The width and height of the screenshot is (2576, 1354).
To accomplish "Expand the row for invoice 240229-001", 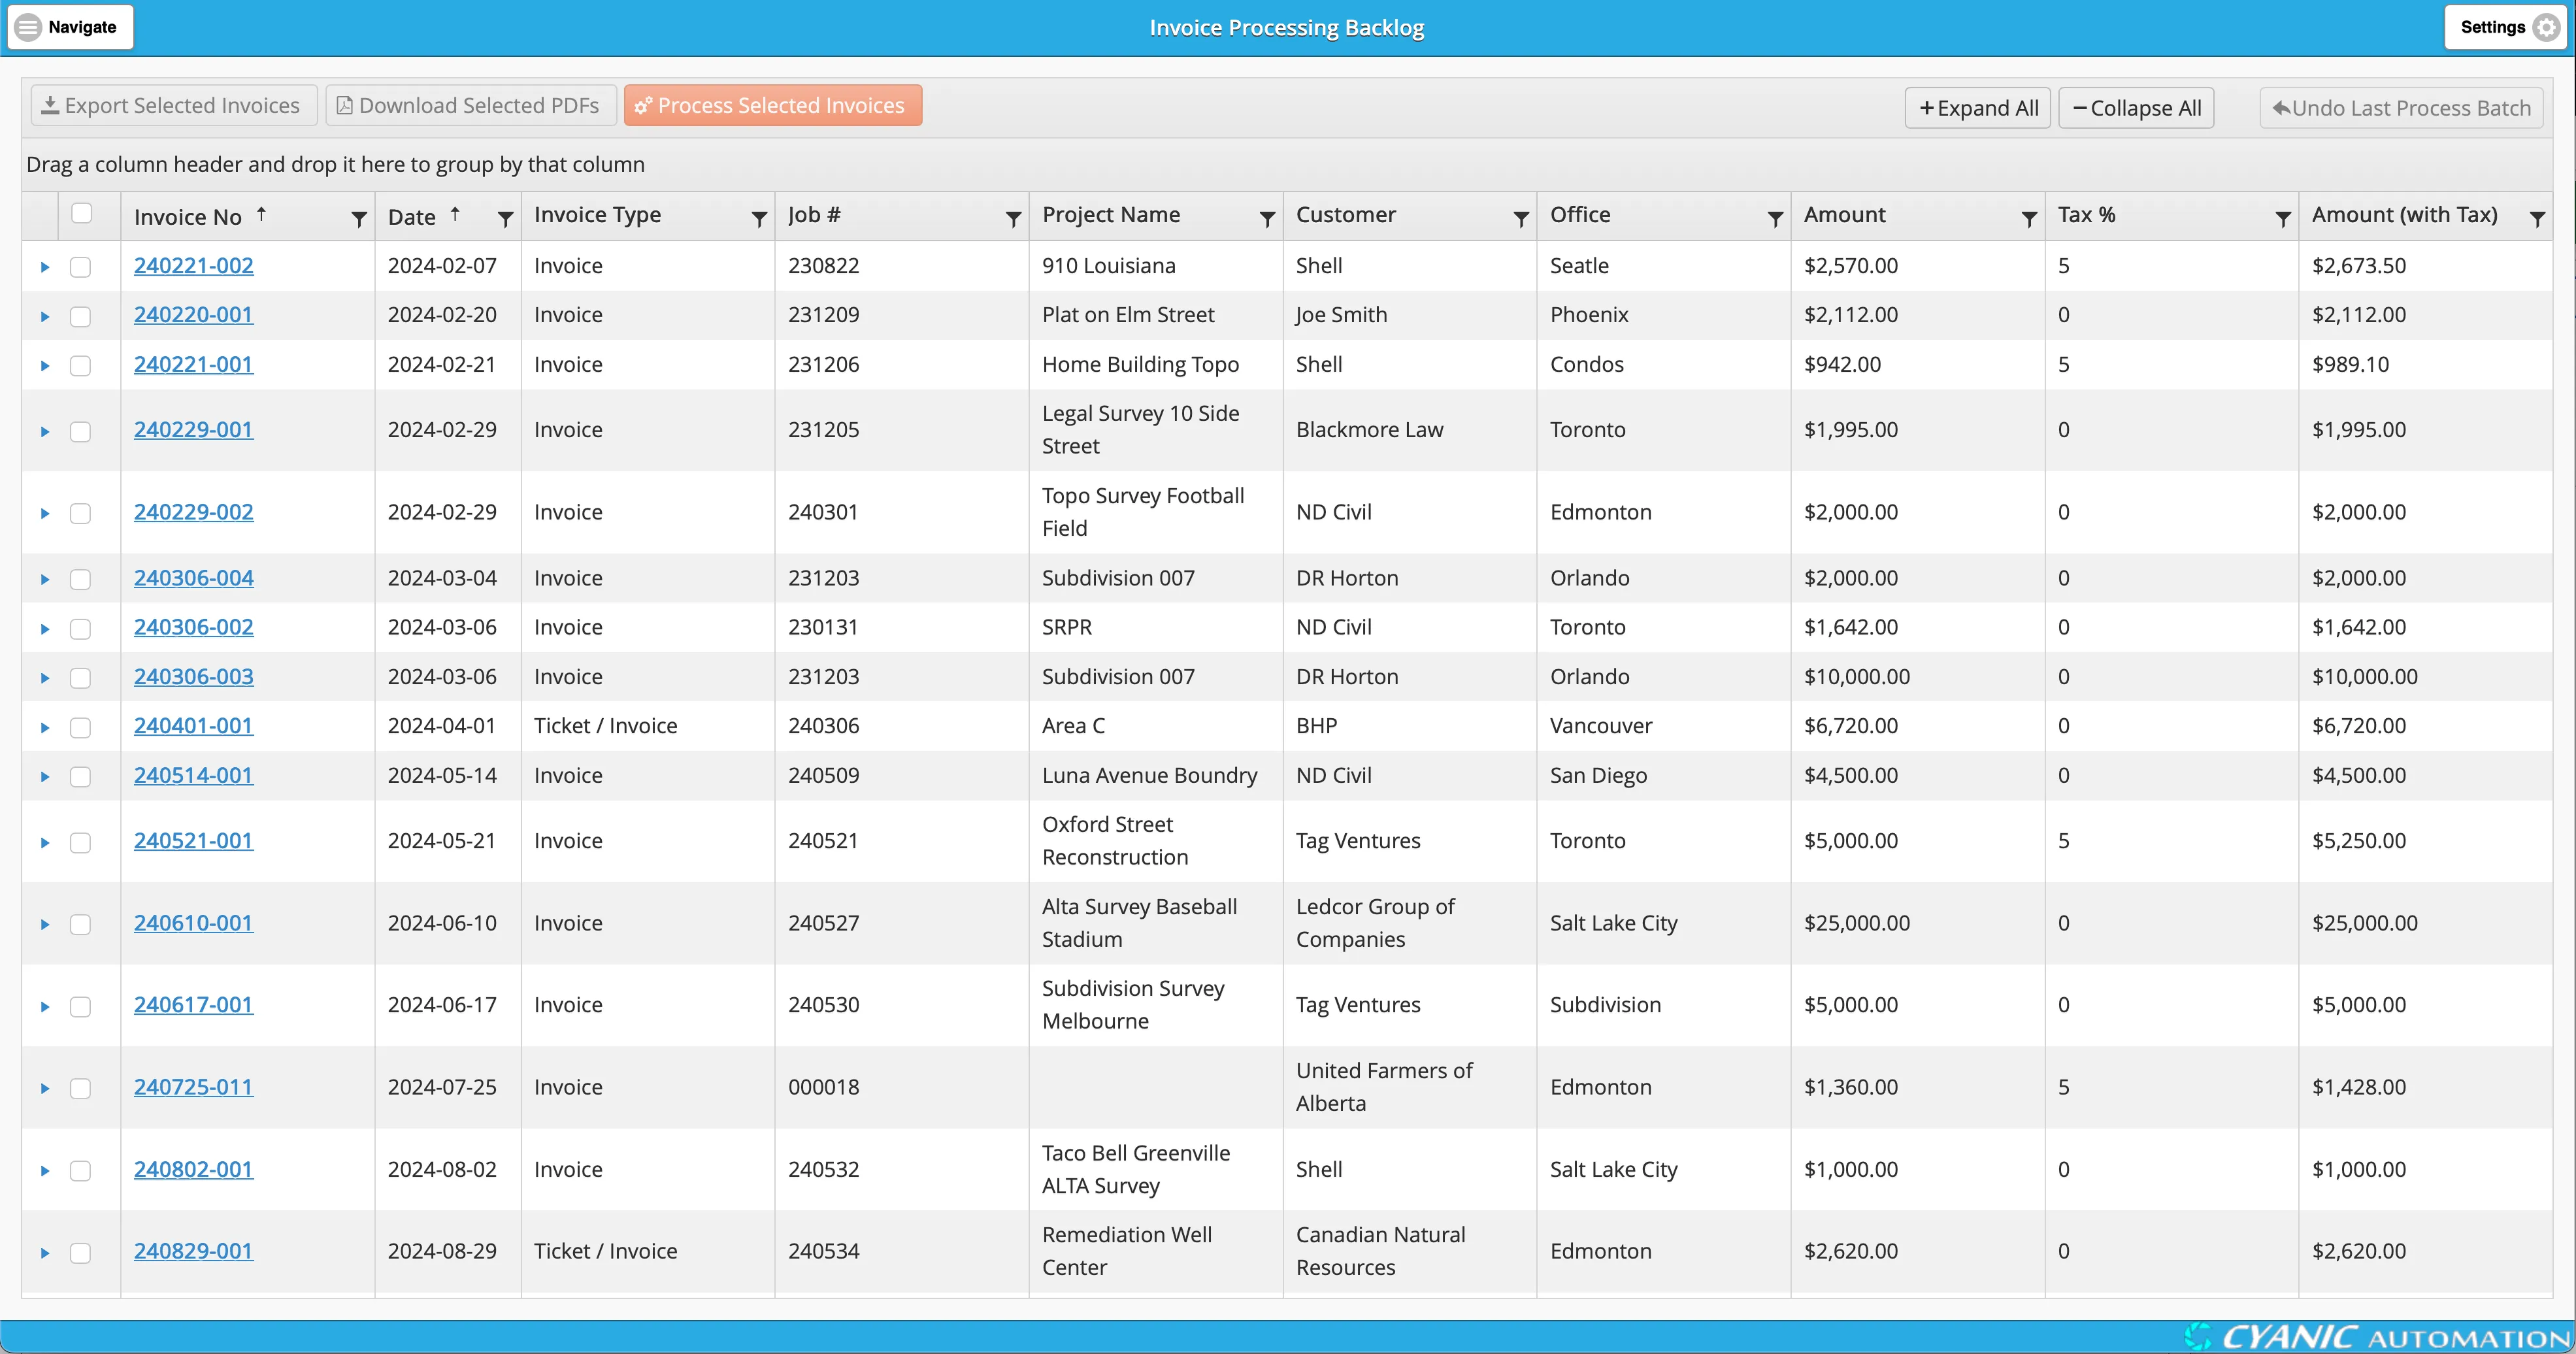I will [x=44, y=431].
